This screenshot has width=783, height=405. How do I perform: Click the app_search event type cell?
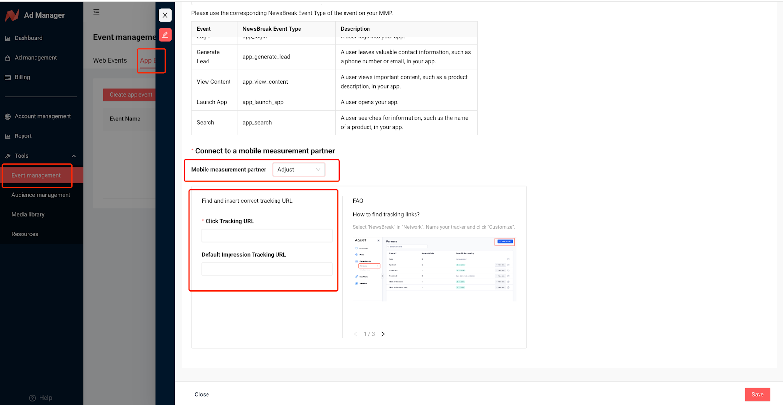(x=286, y=123)
